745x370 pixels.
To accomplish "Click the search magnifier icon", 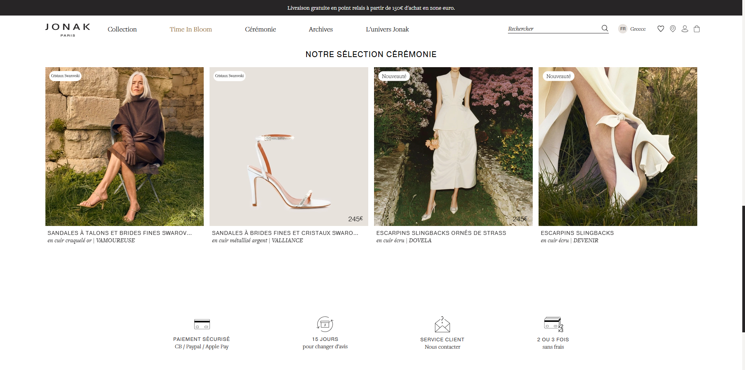I will [605, 28].
